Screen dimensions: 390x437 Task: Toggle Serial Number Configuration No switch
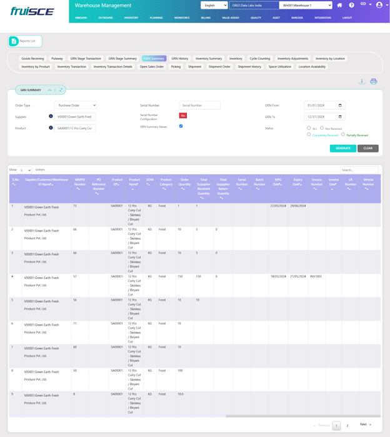(183, 115)
